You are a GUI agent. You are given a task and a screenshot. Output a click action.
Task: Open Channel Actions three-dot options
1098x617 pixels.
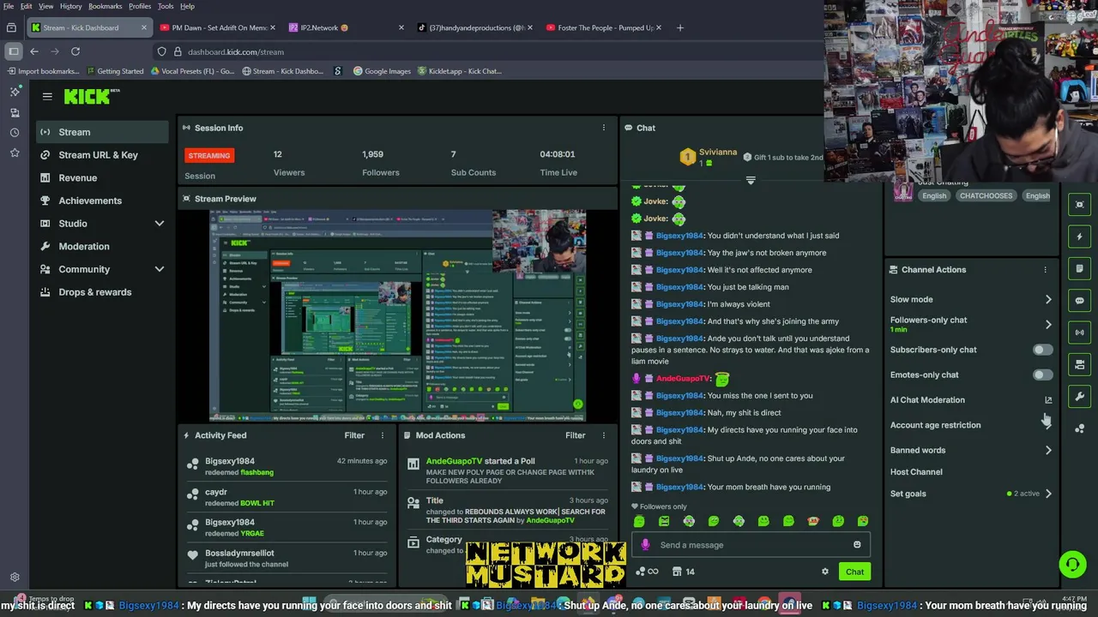1045,270
